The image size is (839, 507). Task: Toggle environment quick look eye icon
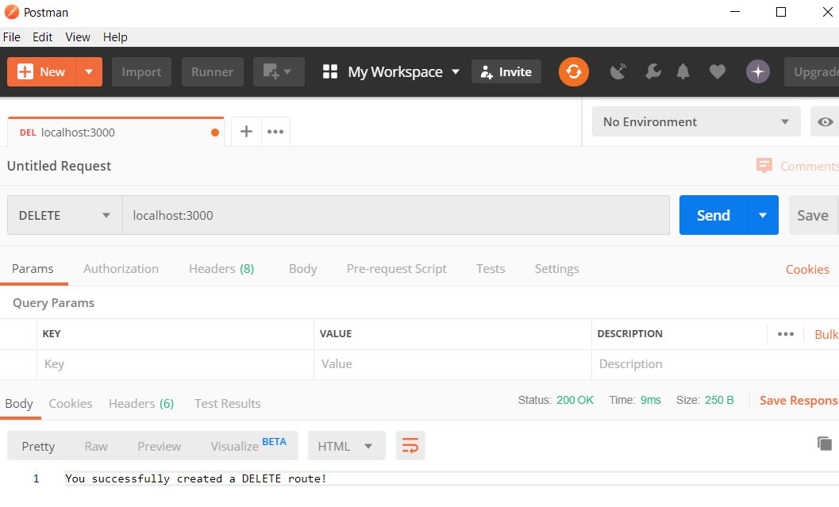[x=825, y=122]
